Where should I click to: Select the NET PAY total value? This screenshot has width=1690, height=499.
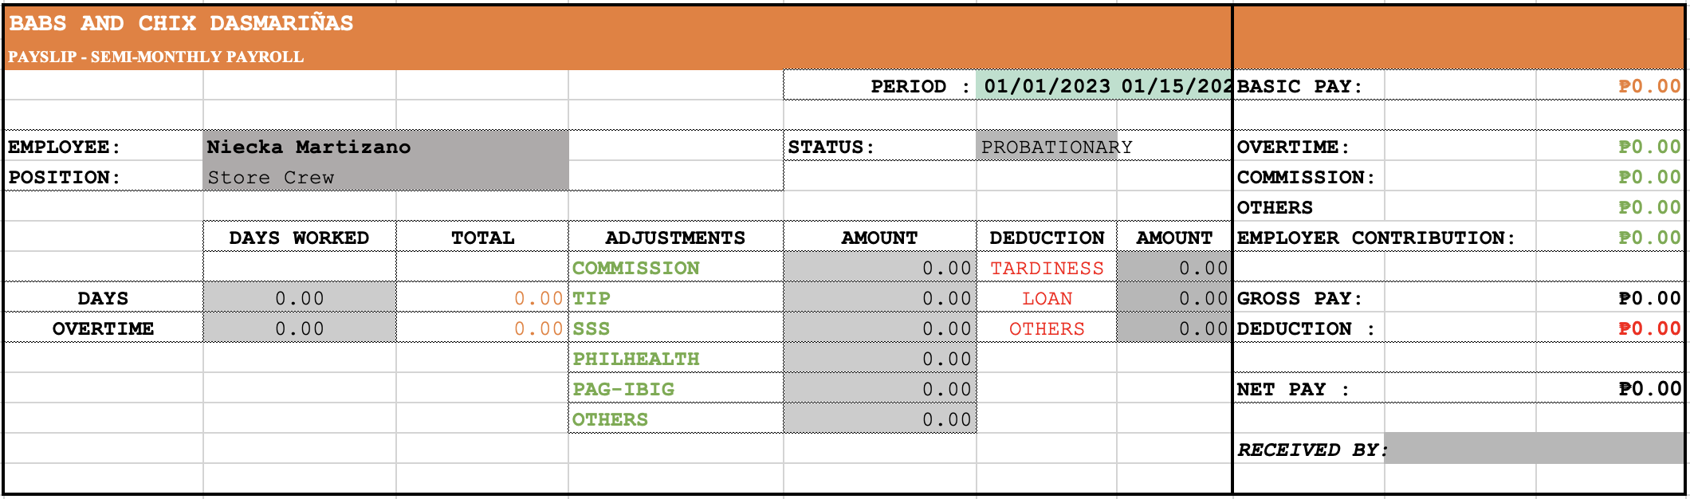(x=1649, y=389)
